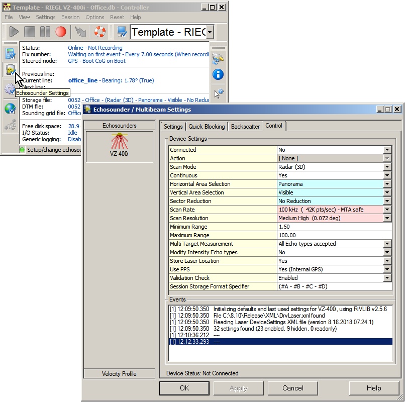The width and height of the screenshot is (405, 402).
Task: Click the Minimum Range value field
Action: (334, 227)
